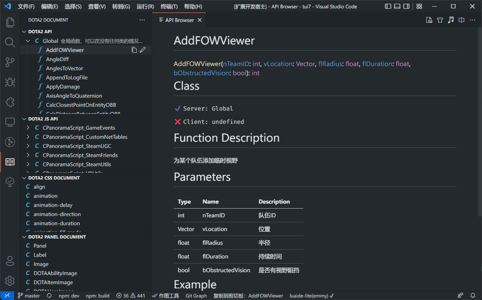Expand CPanoramaScript_SteamUtils node
Screen dimensions: 482x300
pos(28,165)
